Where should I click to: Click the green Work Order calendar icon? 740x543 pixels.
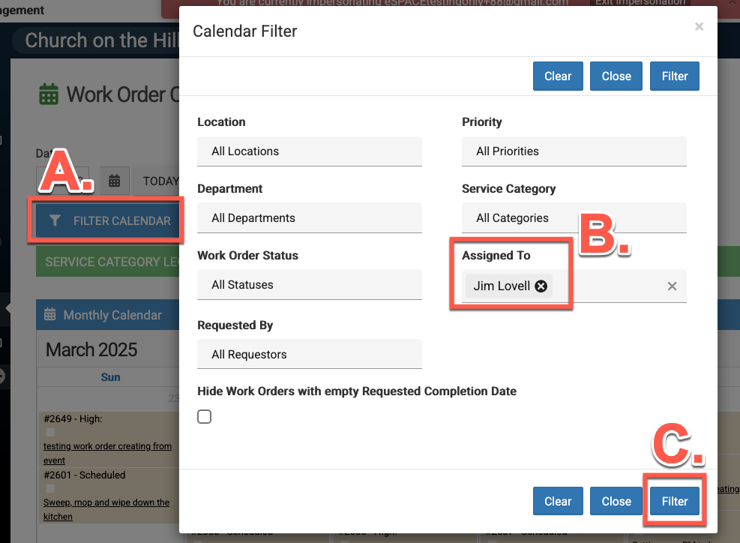point(49,95)
